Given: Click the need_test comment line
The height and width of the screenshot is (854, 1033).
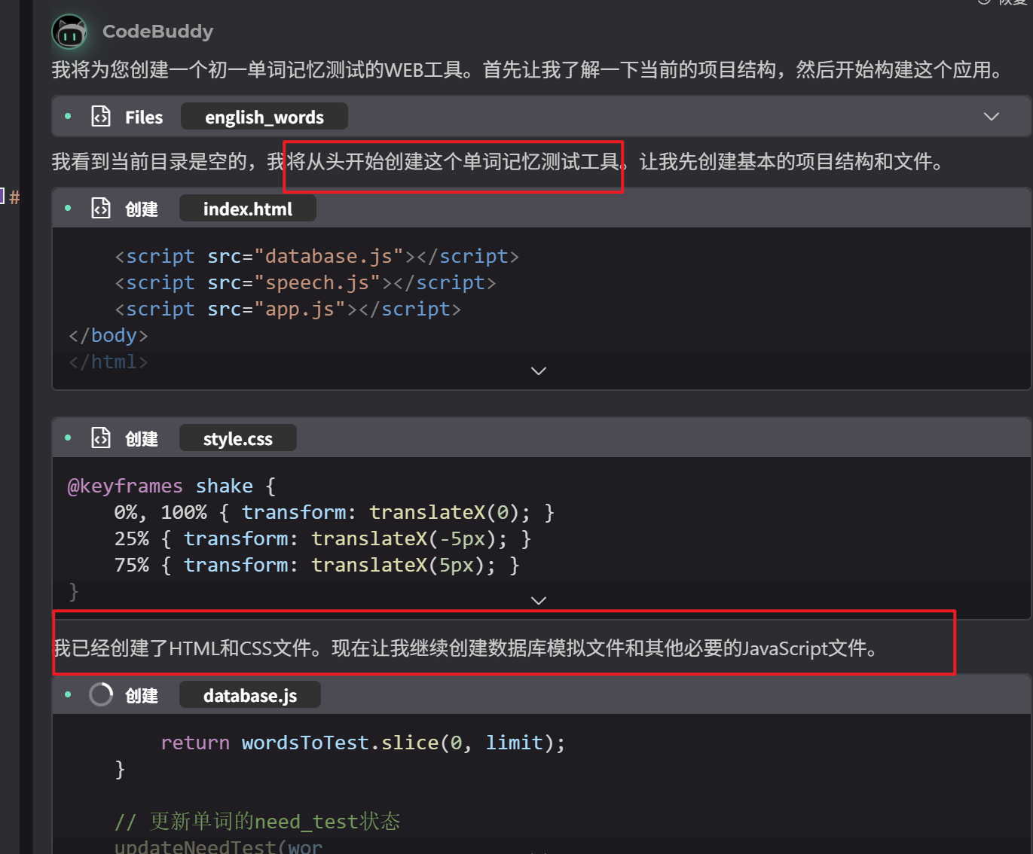Looking at the screenshot, I should pyautogui.click(x=258, y=822).
